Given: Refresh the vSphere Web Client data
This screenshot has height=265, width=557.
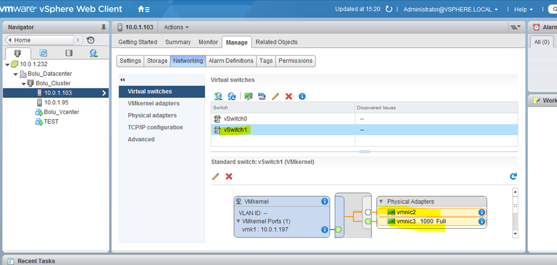Looking at the screenshot, I should click(389, 9).
